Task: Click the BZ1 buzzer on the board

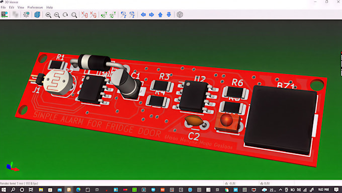Action: (281, 120)
